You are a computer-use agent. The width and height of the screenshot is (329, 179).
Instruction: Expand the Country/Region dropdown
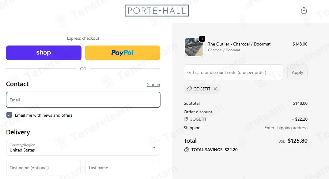click(x=83, y=148)
